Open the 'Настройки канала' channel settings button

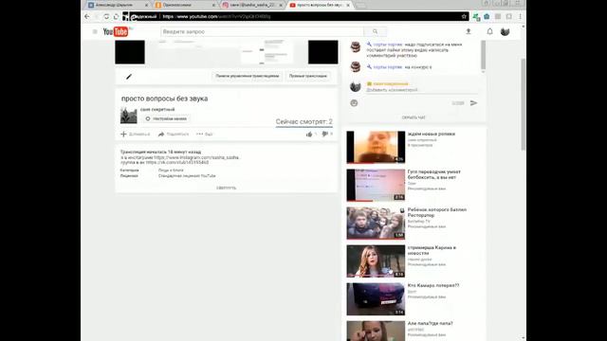tap(166, 118)
